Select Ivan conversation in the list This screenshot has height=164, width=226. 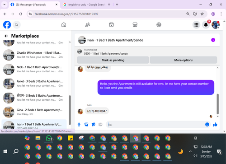34,125
